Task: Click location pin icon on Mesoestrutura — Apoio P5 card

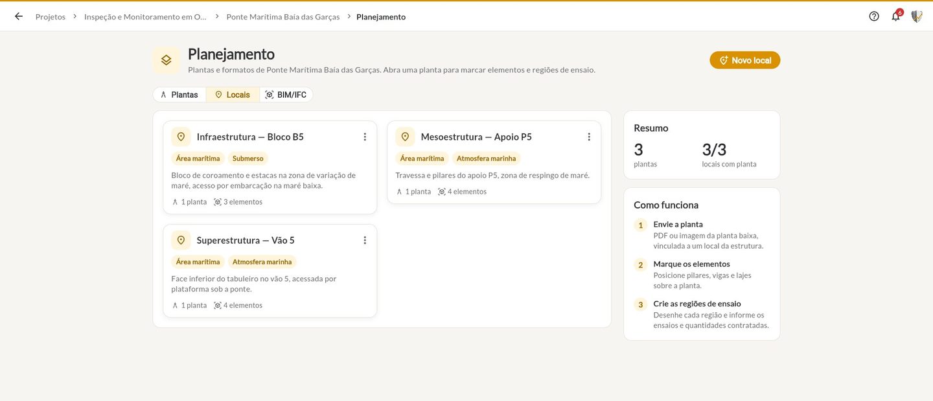Action: pos(405,137)
